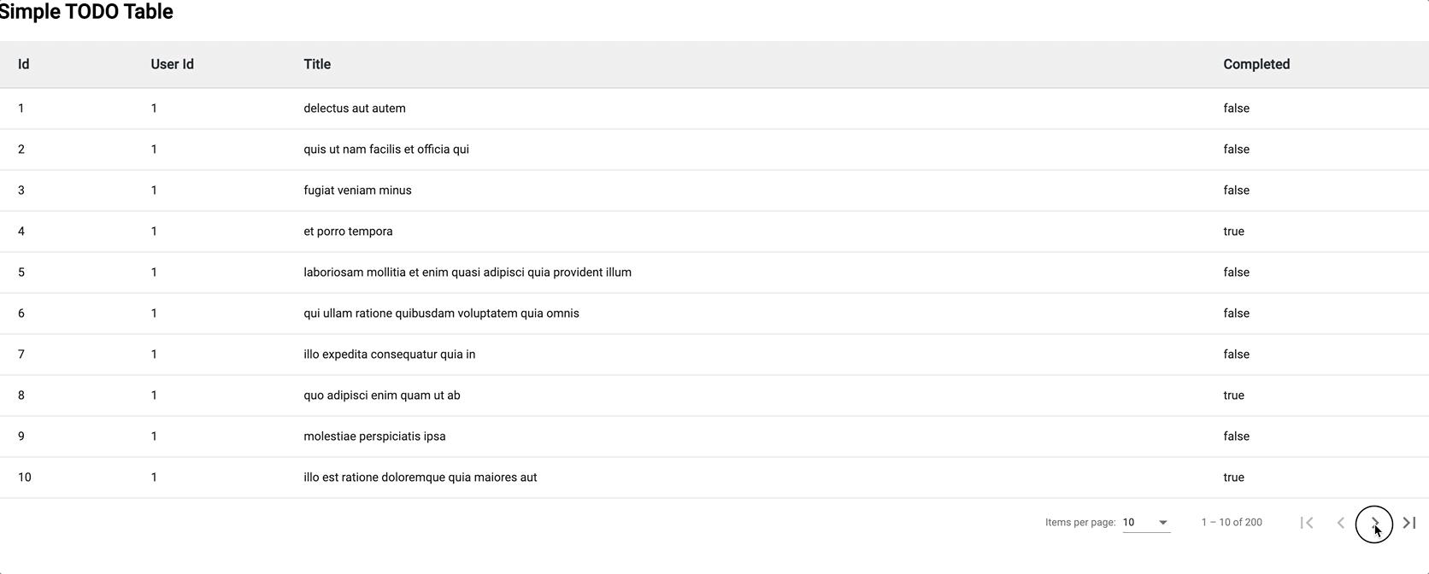Navigate to the first page

1307,523
